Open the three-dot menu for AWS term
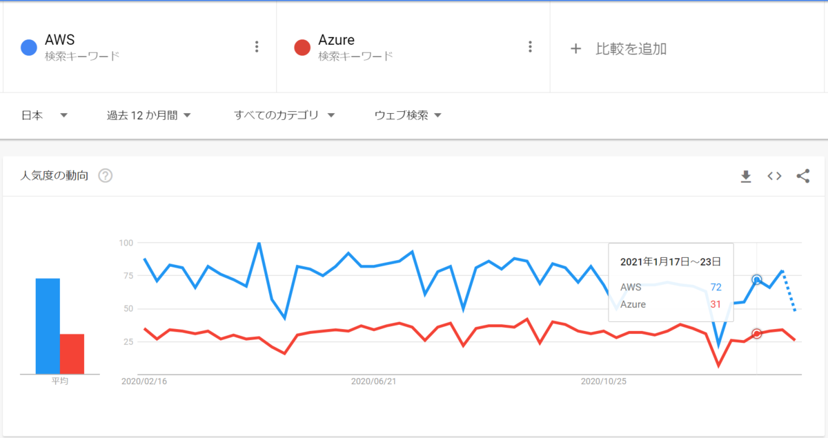This screenshot has width=828, height=438. tap(257, 47)
